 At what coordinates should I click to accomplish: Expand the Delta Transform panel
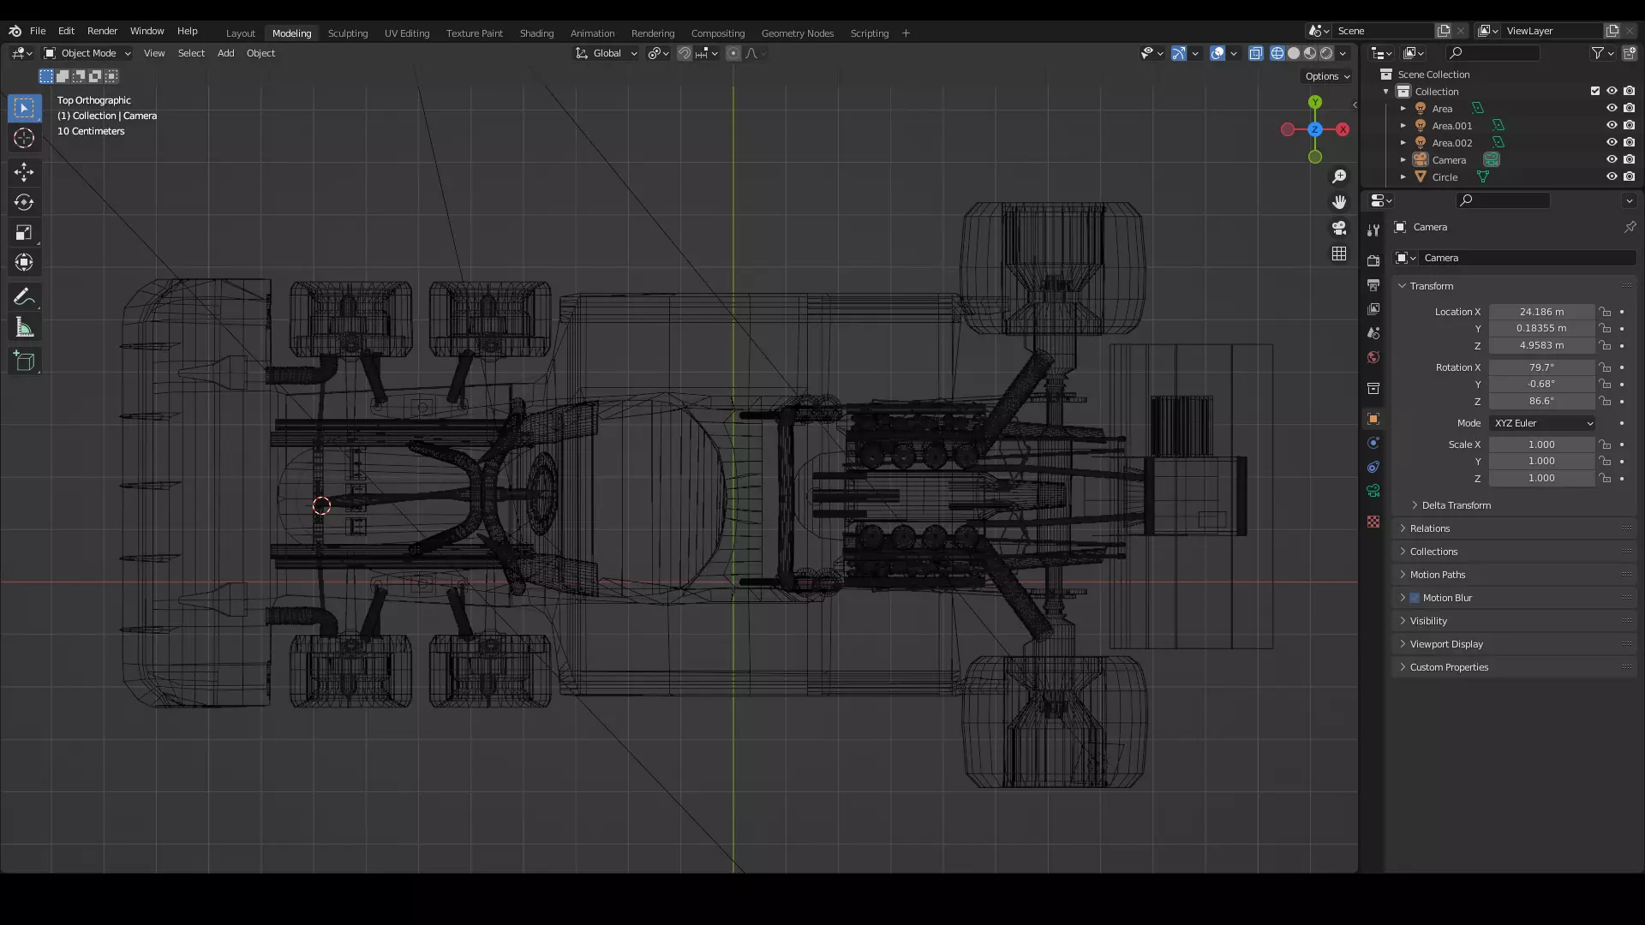pos(1456,505)
